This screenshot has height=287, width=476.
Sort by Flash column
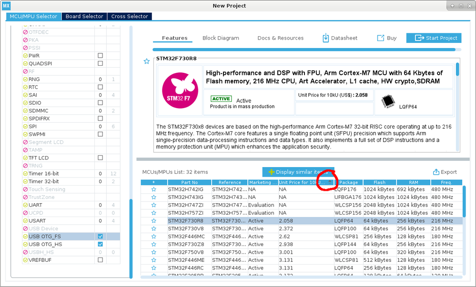(x=380, y=182)
